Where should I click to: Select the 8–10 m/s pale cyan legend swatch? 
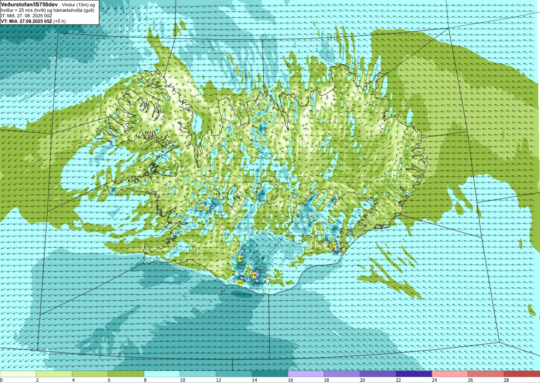162,374
